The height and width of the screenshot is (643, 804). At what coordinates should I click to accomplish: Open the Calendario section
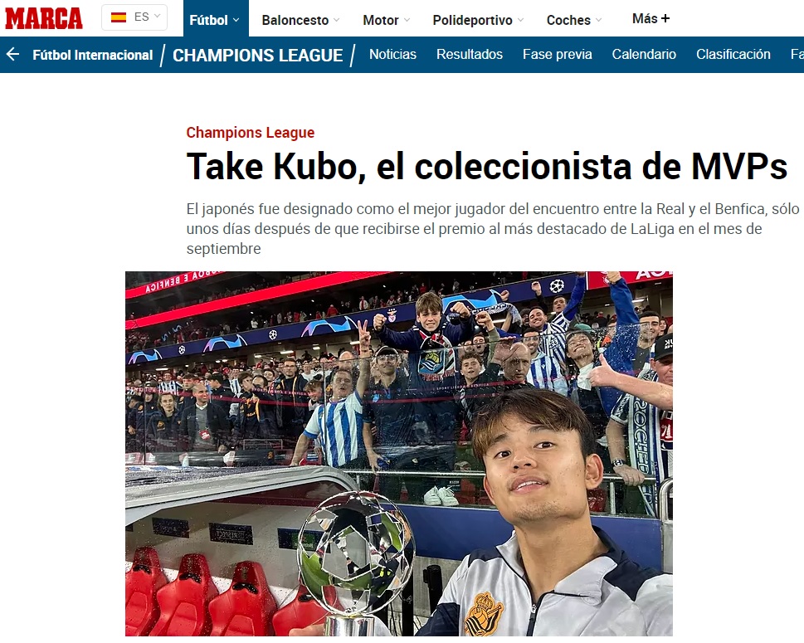644,55
